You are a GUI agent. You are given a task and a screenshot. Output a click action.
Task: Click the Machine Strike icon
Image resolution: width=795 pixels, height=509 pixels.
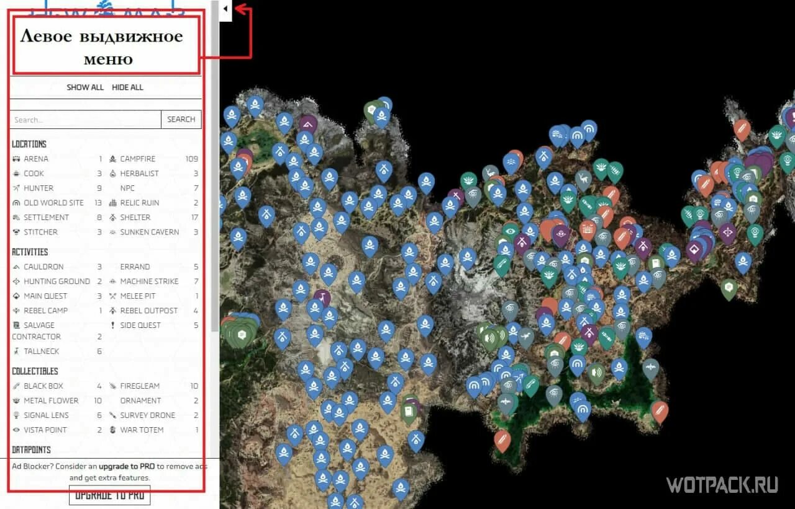tap(113, 281)
